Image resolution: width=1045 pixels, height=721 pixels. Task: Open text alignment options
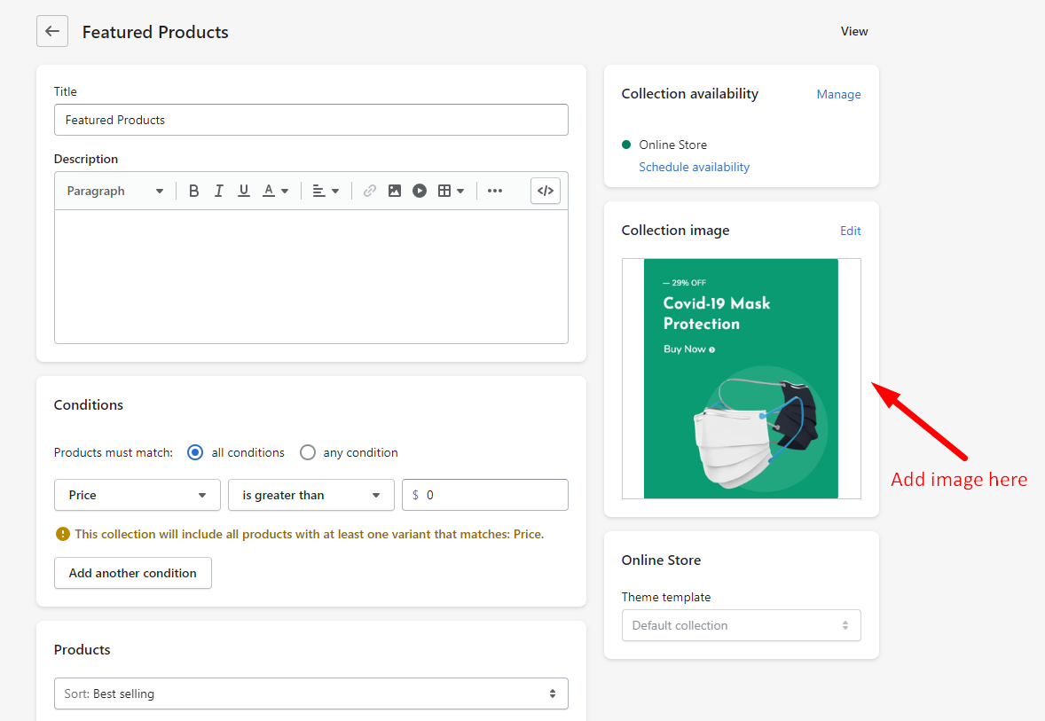326,192
